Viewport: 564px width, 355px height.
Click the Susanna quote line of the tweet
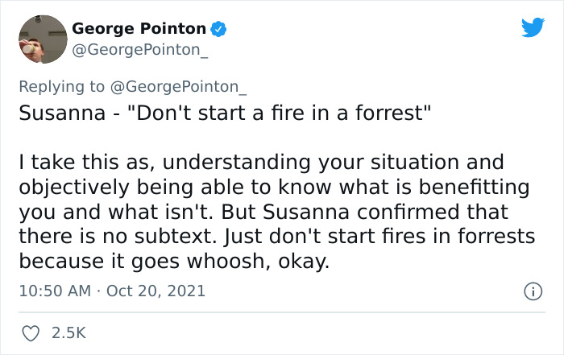tap(226, 112)
